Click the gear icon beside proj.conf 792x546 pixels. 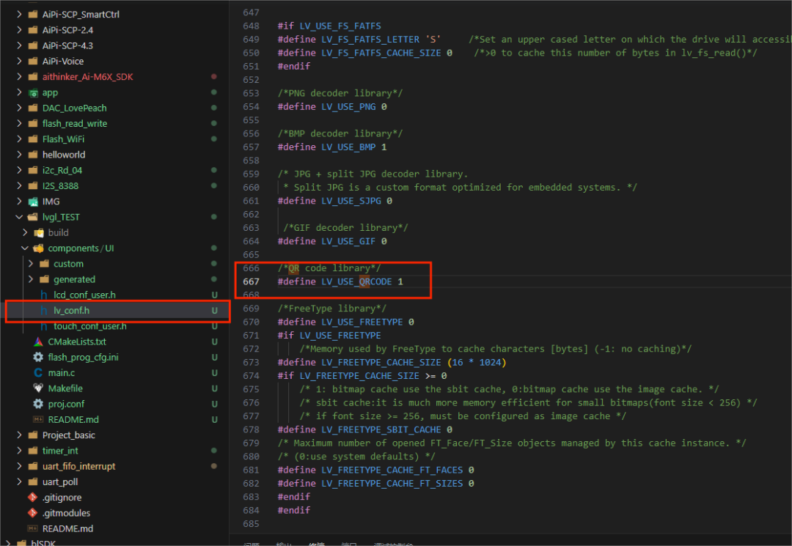38,404
